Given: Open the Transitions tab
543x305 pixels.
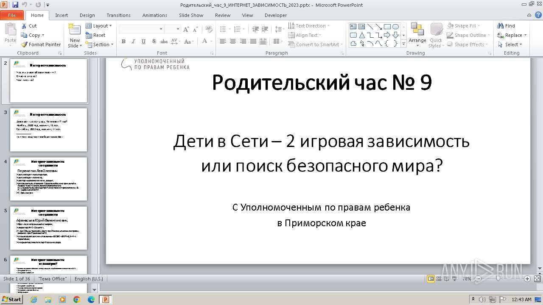Looking at the screenshot, I should (x=118, y=15).
